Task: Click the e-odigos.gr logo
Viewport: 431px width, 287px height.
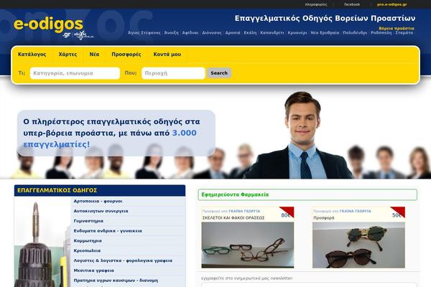Action: (54, 29)
